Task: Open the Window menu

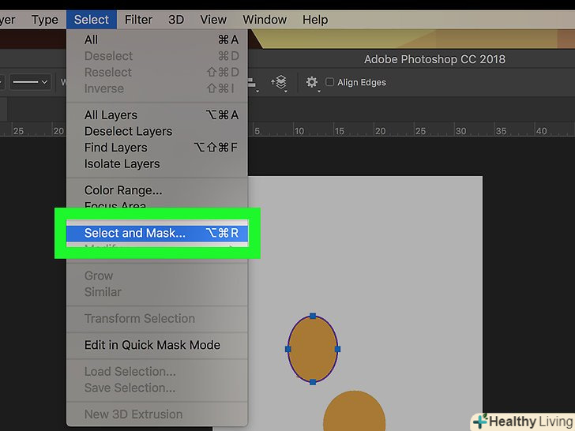Action: (265, 20)
